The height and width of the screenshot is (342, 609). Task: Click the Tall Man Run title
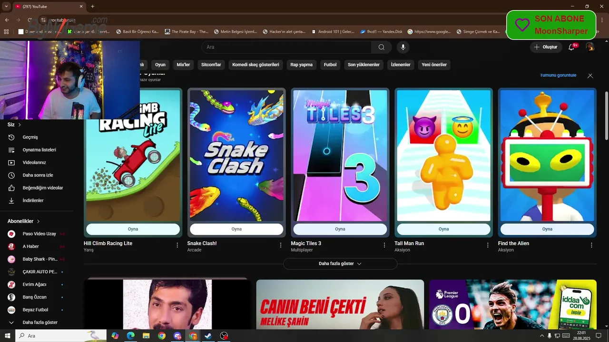click(409, 243)
